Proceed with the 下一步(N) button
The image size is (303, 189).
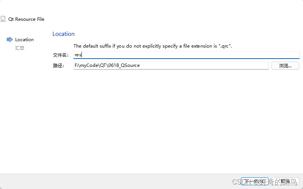click(255, 181)
